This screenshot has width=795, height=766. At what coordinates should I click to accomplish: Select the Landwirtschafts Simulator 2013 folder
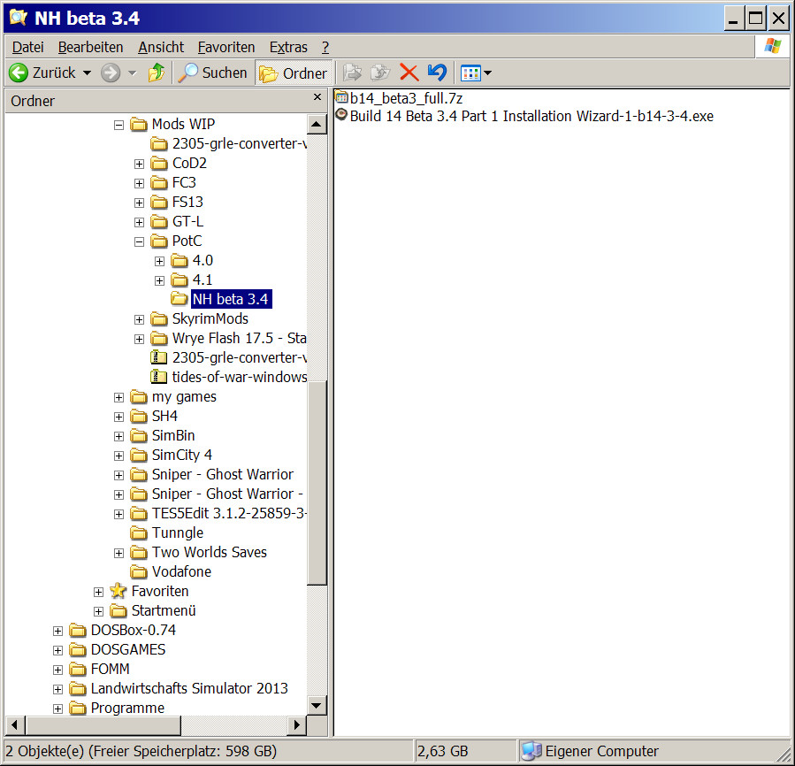[x=189, y=689]
